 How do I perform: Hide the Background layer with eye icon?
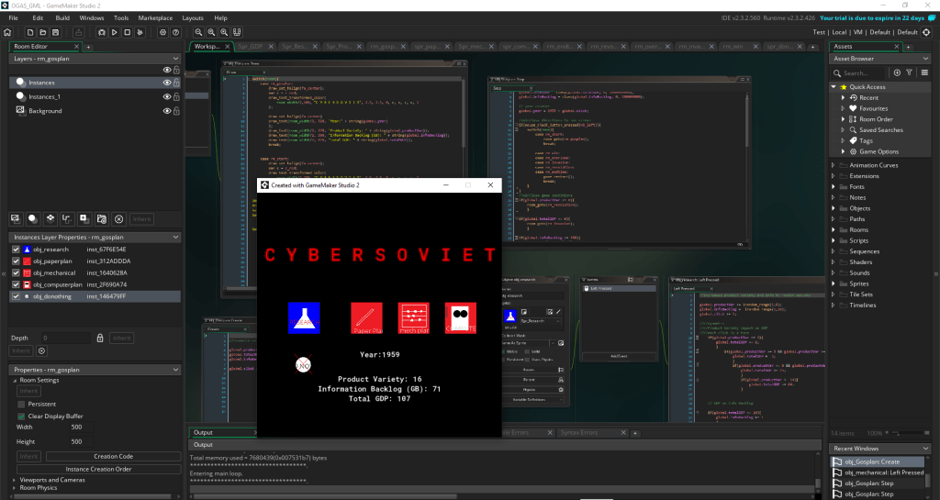(x=167, y=111)
